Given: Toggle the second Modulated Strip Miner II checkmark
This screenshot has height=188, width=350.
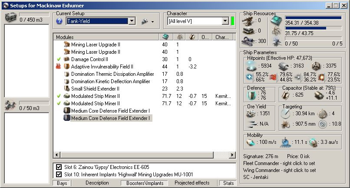Looking at the screenshot, I should point(59,104).
